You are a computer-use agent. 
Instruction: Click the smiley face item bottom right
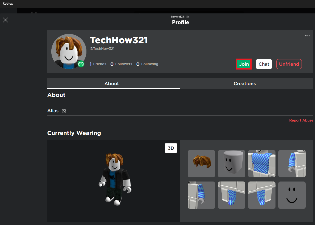[292, 195]
